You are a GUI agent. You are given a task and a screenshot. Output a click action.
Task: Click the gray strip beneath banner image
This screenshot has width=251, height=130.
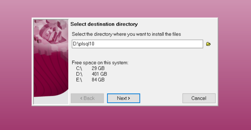pos(51,101)
